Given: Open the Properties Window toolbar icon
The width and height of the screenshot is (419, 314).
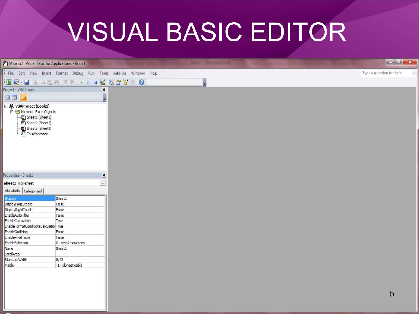Looking at the screenshot, I should [119, 82].
